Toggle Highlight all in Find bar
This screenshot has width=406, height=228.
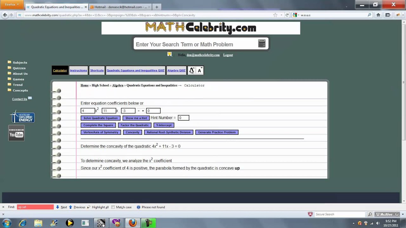pyautogui.click(x=98, y=207)
